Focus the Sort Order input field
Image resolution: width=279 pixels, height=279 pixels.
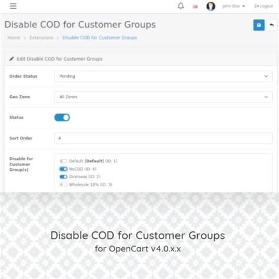pyautogui.click(x=164, y=138)
